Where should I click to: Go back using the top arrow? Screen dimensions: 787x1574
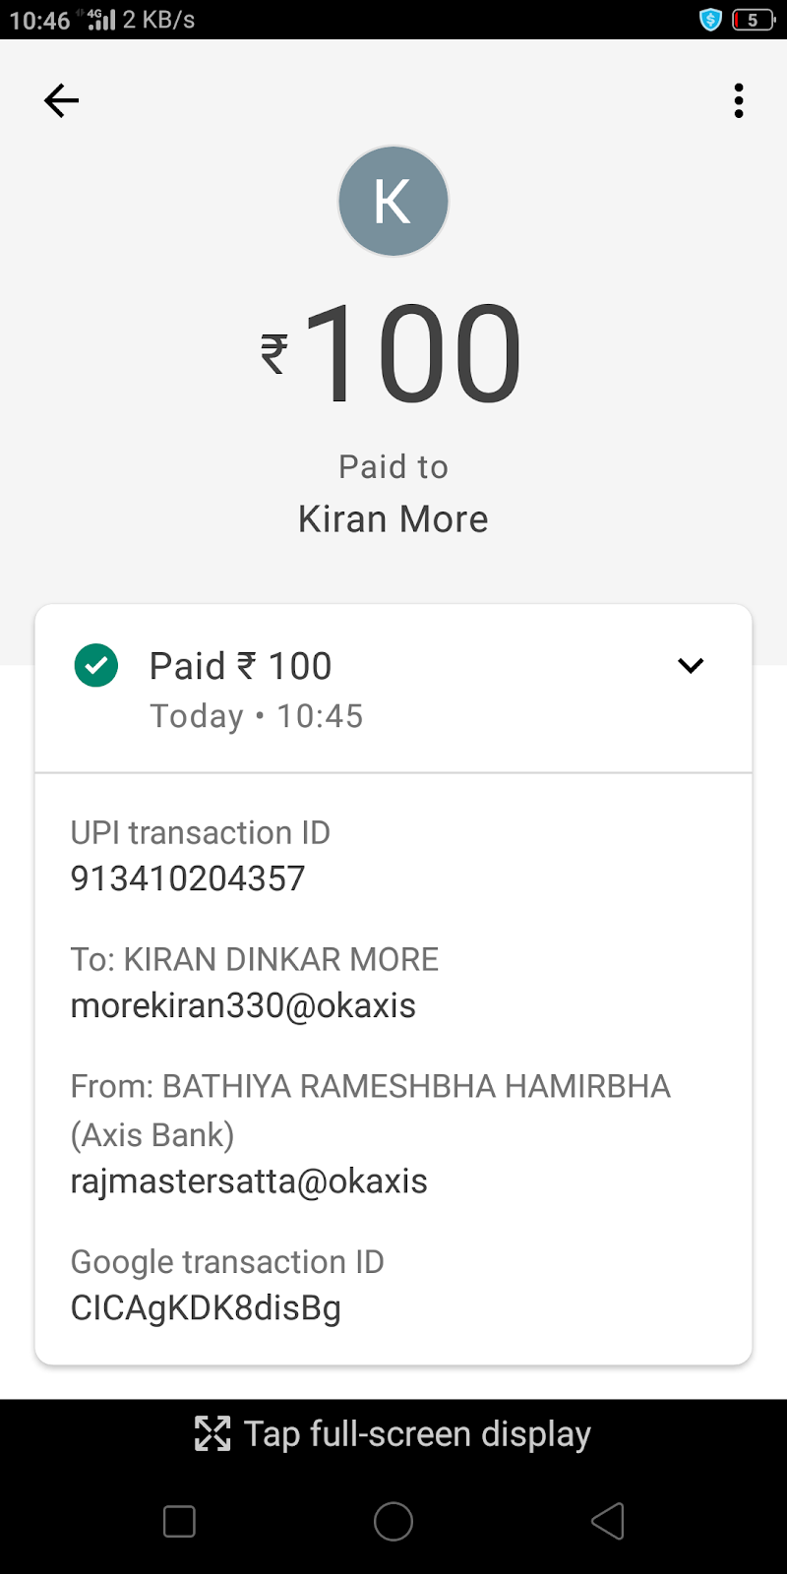point(61,100)
